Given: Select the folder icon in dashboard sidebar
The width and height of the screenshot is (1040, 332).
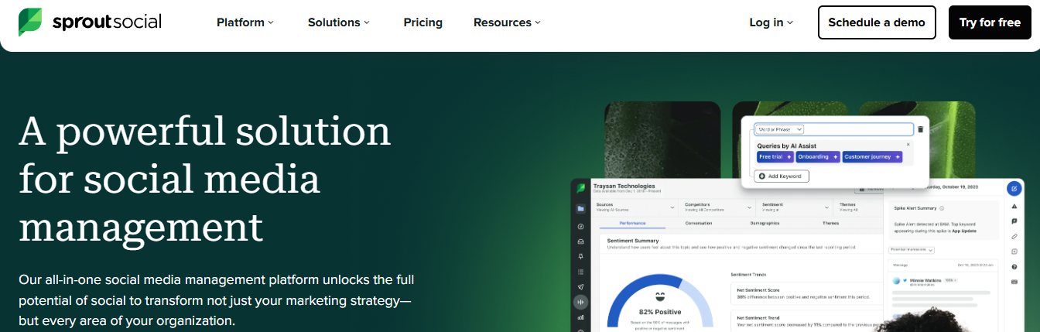Looking at the screenshot, I should [580, 208].
